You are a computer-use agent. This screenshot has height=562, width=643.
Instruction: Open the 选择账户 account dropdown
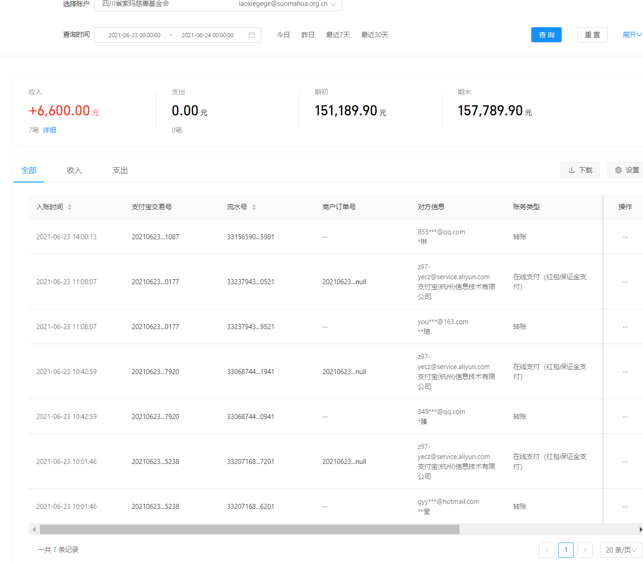pyautogui.click(x=218, y=4)
